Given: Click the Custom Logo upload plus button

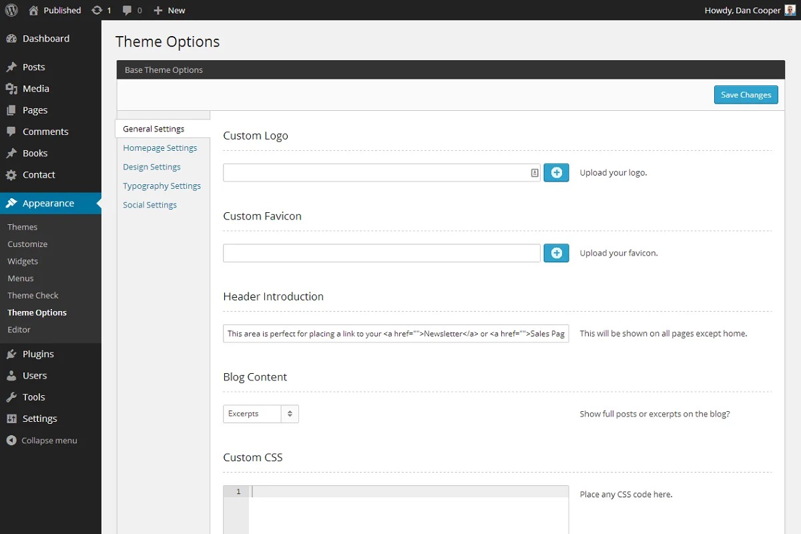Looking at the screenshot, I should [556, 173].
